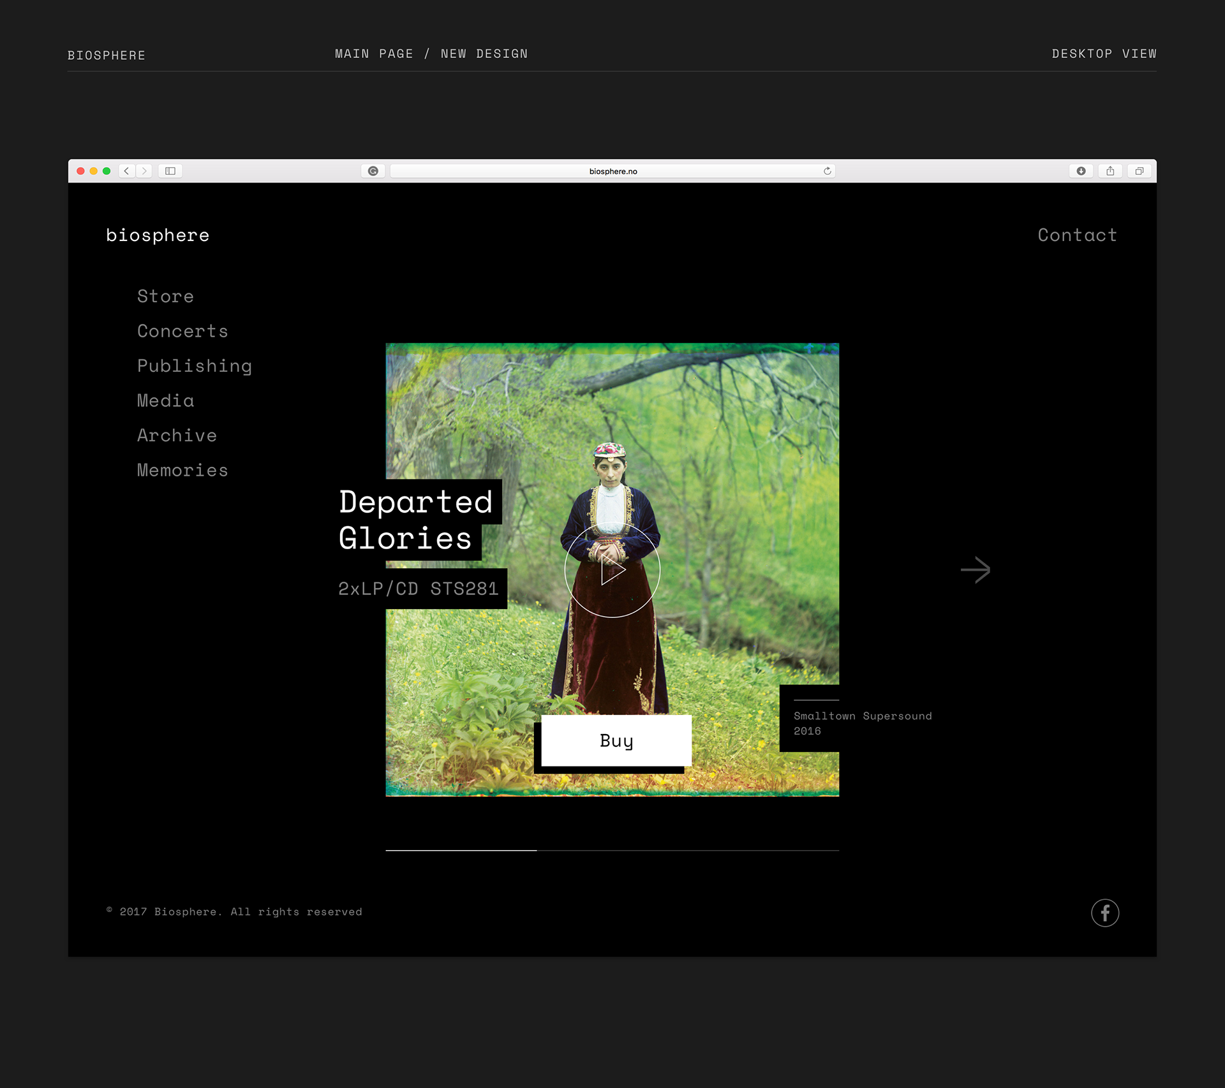The width and height of the screenshot is (1225, 1088).
Task: Click the share icon in toolbar
Action: [x=1110, y=171]
